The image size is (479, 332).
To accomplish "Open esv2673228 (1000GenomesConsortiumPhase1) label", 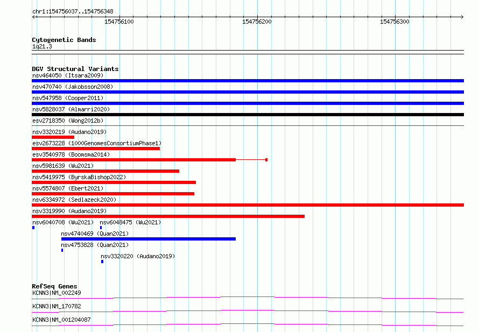I will pos(97,143).
